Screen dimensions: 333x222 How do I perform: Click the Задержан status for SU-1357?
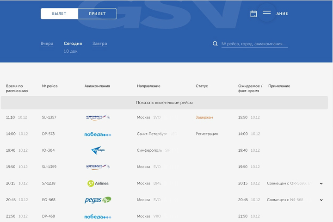click(x=204, y=117)
